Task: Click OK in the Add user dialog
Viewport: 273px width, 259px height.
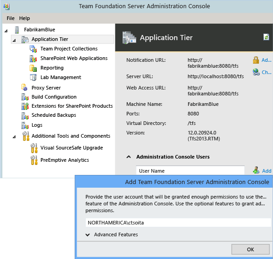Action: [250, 249]
